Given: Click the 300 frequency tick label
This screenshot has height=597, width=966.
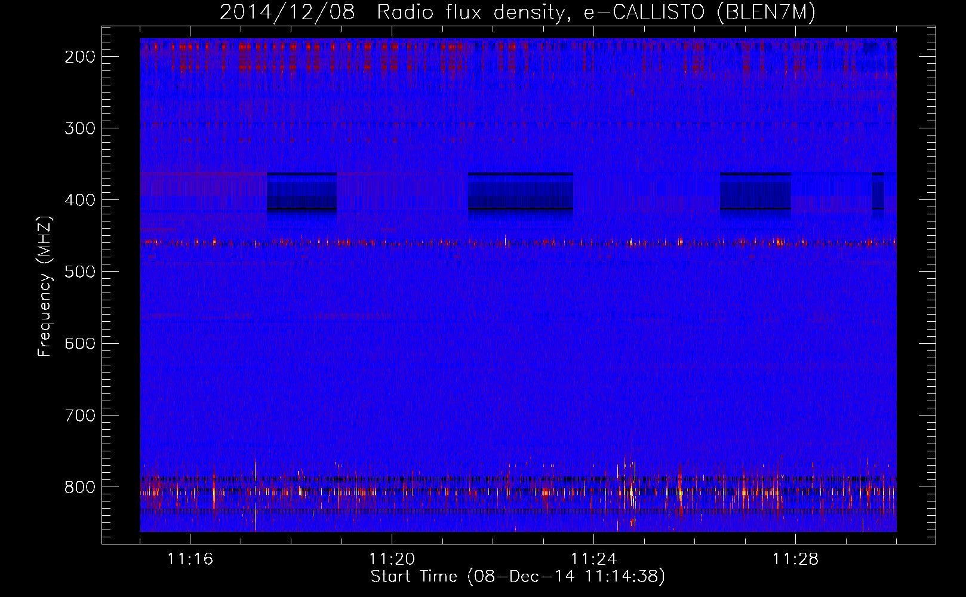Looking at the screenshot, I should click(79, 128).
